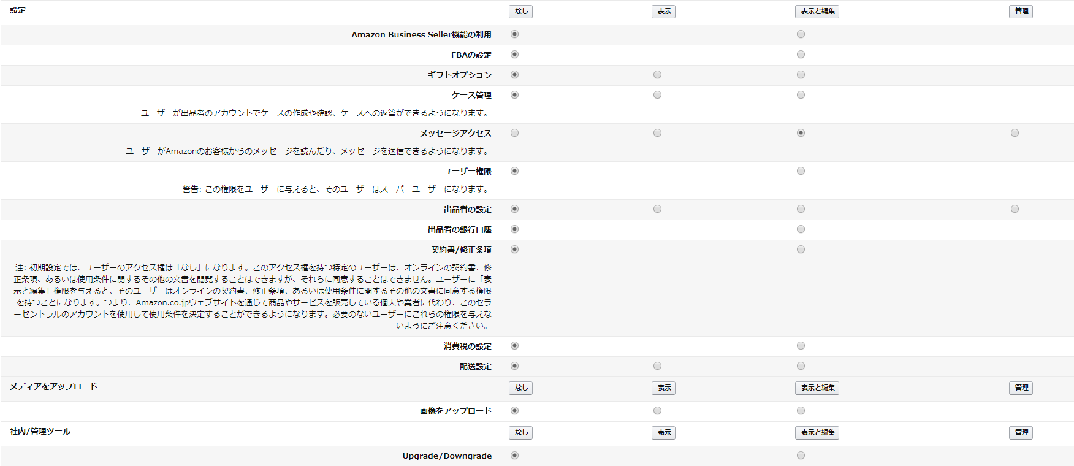Screen dimensions: 1074x466
Task: Choose 表示 for 出品者の設定
Action: click(x=657, y=209)
